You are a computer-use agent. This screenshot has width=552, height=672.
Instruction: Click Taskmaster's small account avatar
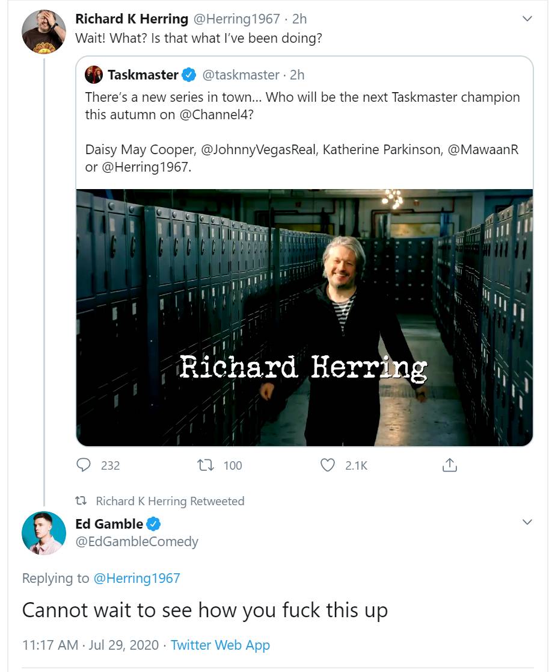pyautogui.click(x=94, y=75)
